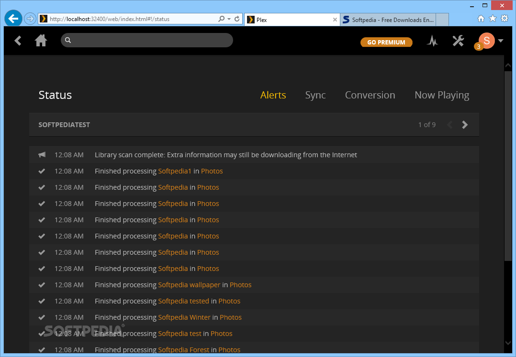The height and width of the screenshot is (357, 516).
Task: Close the Plex browser tab
Action: pos(335,20)
